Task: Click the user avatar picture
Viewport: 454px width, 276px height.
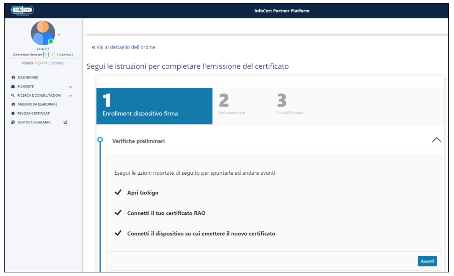Action: click(x=43, y=33)
